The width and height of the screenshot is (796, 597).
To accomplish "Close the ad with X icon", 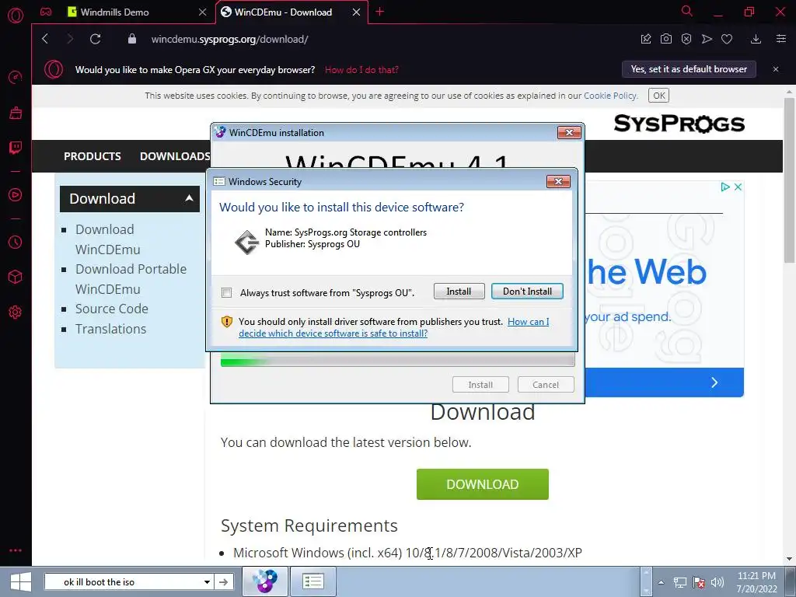I will [738, 187].
